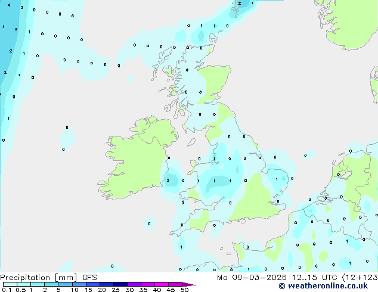Select the 5–10 mm legend color box
Screen dimensions: 378x292
point(65,284)
